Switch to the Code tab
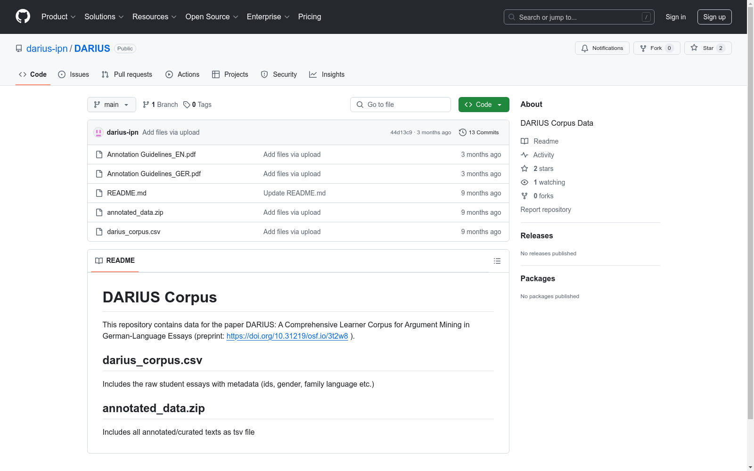The height and width of the screenshot is (471, 754). point(33,74)
